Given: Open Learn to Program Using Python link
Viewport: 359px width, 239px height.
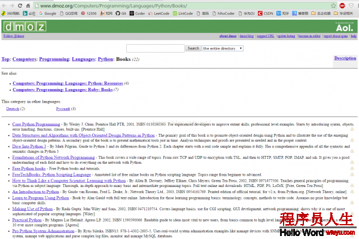Looking at the screenshot, I should (41, 198).
